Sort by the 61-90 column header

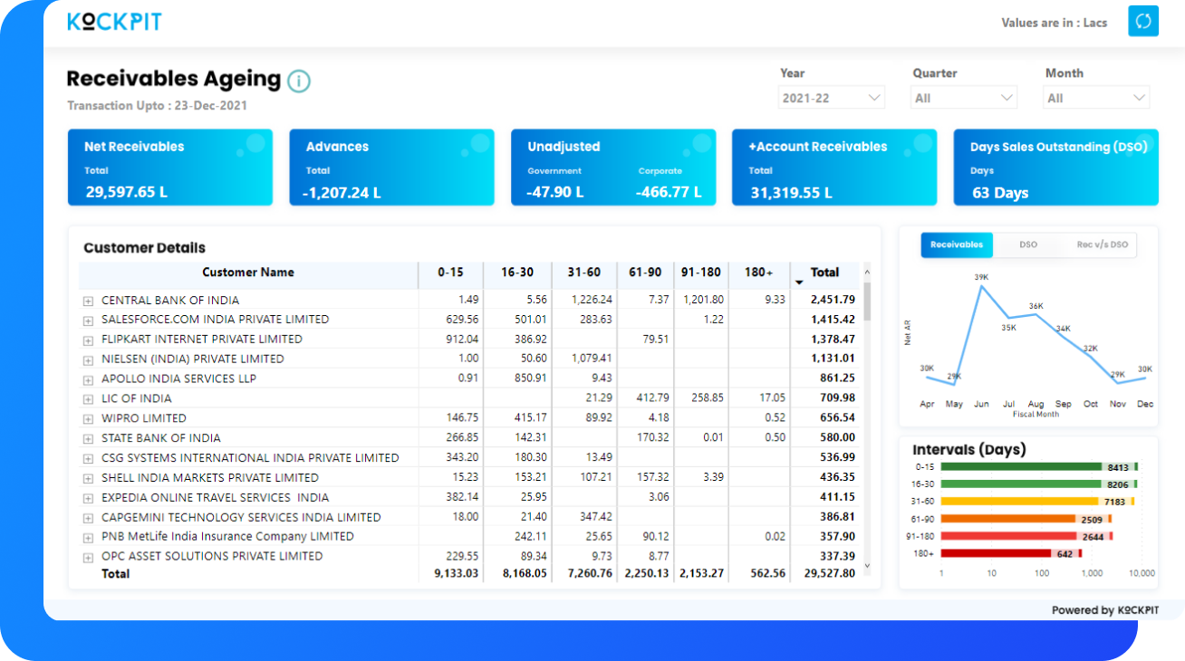tap(645, 273)
